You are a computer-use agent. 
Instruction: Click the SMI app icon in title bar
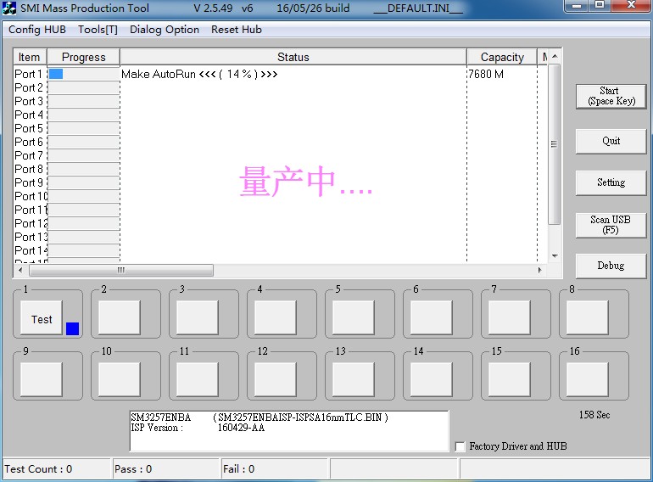pos(10,8)
